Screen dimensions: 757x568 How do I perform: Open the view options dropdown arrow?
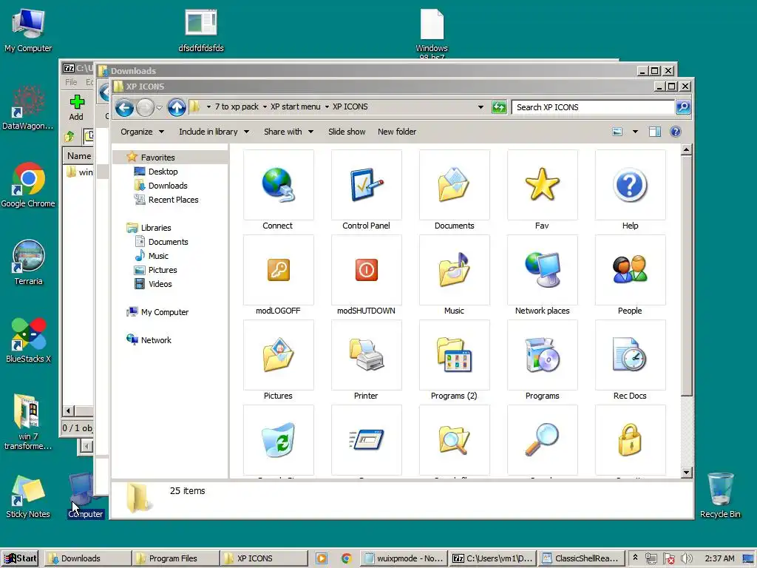[635, 132]
